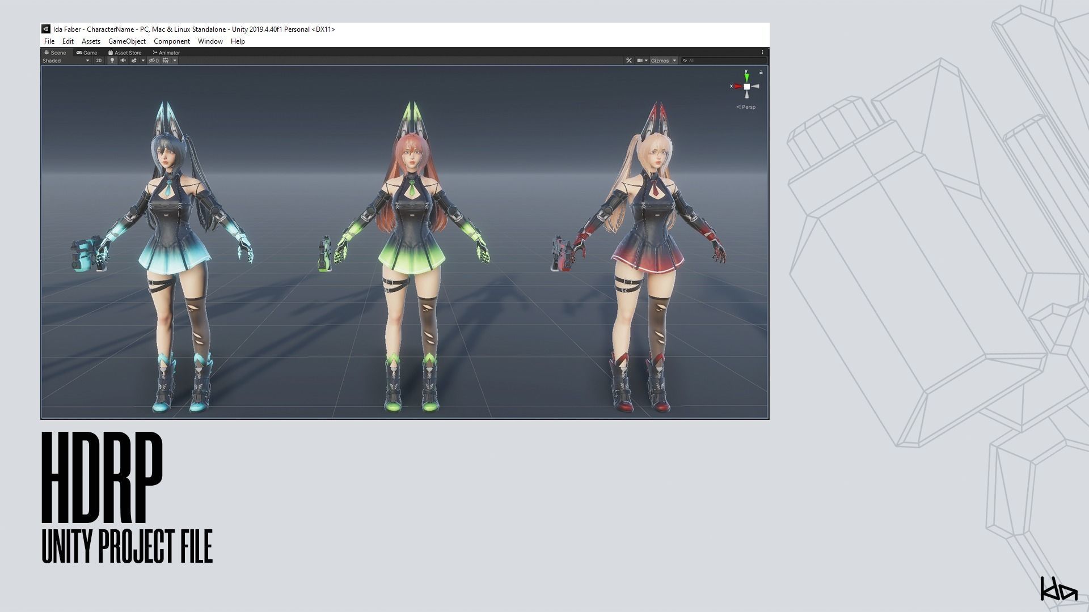Toggle 2D view mode button

point(99,61)
